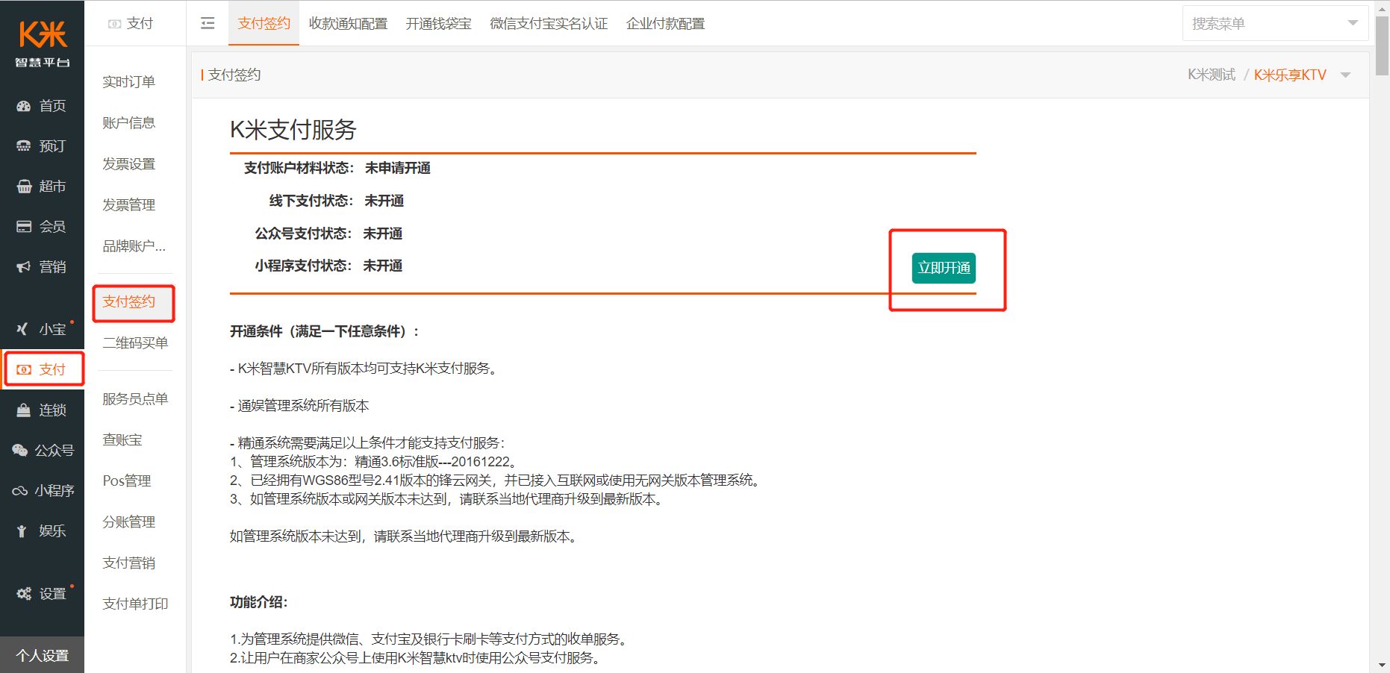Open the 超市 basket icon
Viewport: 1390px width, 673px height.
pyautogui.click(x=24, y=187)
